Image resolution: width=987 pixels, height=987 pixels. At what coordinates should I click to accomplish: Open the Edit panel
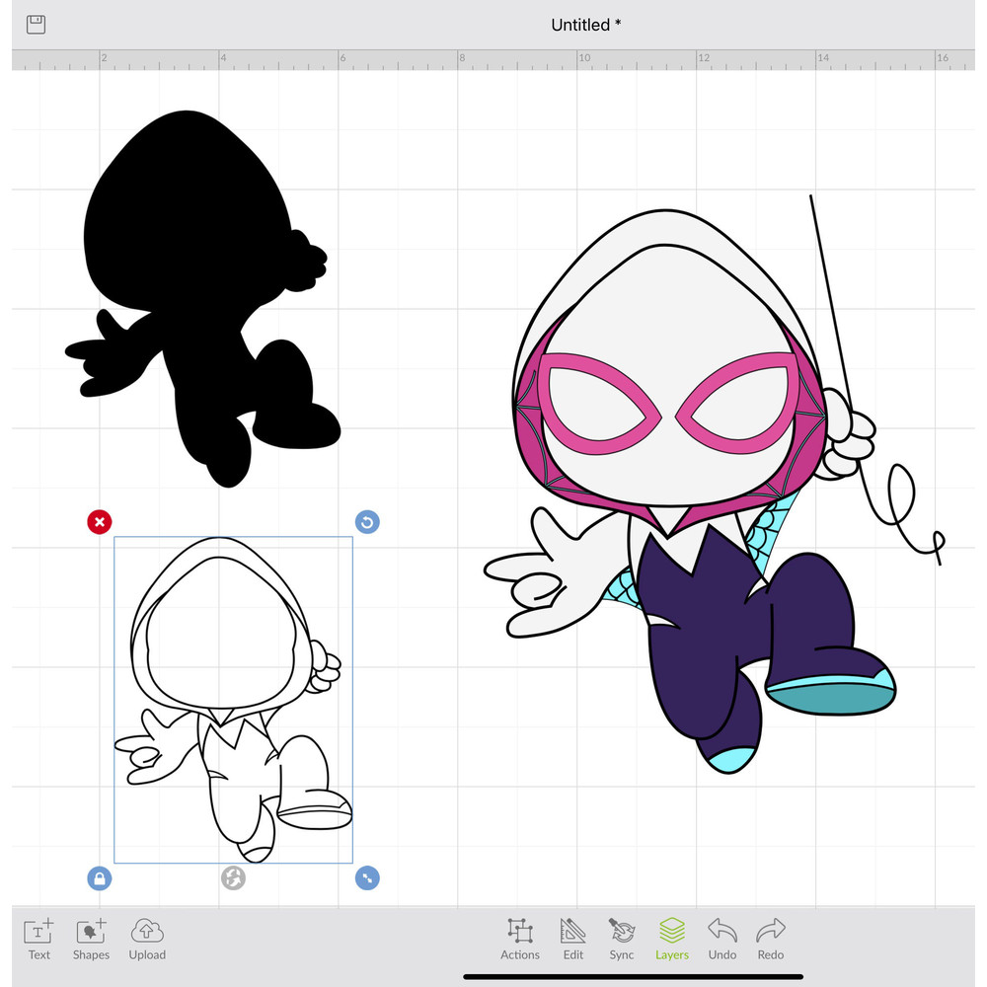click(573, 939)
